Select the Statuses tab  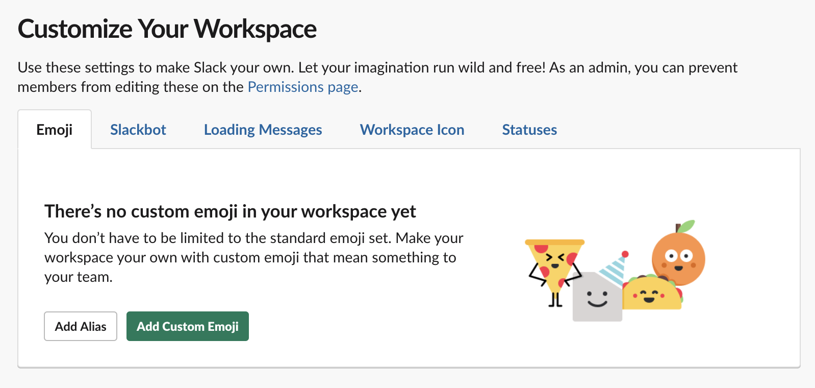pyautogui.click(x=529, y=130)
